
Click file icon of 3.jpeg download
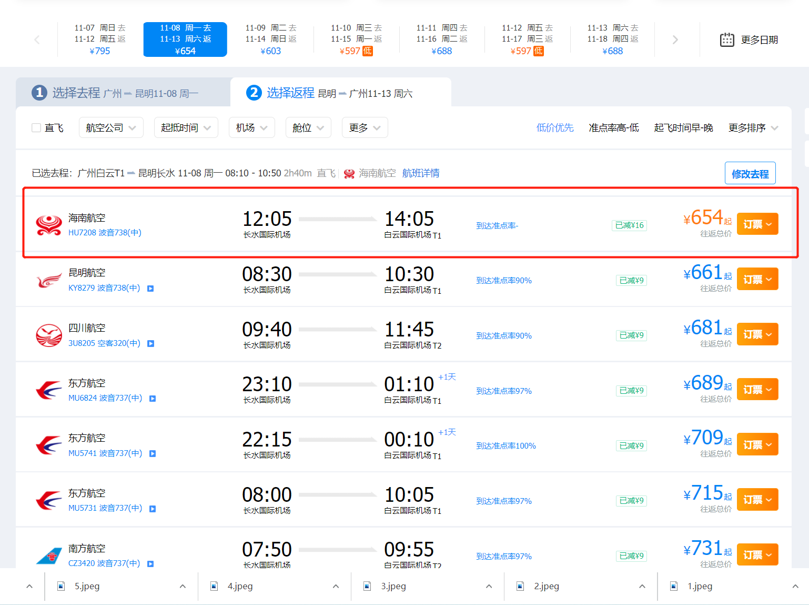[x=367, y=586]
